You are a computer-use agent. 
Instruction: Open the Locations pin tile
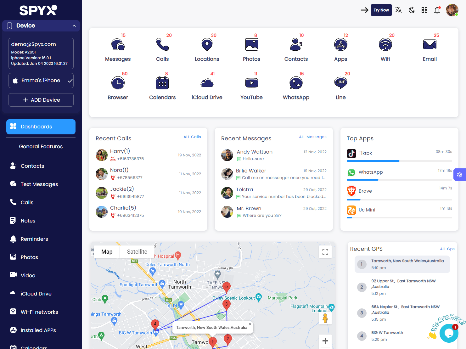click(x=207, y=45)
